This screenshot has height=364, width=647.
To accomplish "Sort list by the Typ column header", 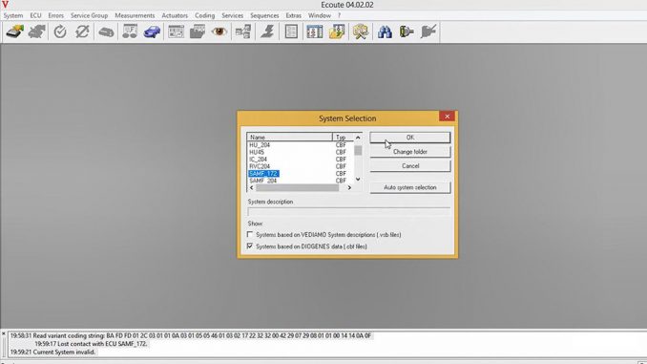I will 343,138.
